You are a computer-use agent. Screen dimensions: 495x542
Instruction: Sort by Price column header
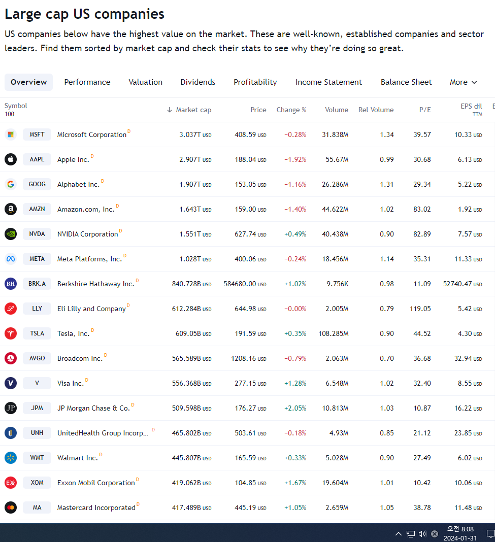tap(258, 110)
